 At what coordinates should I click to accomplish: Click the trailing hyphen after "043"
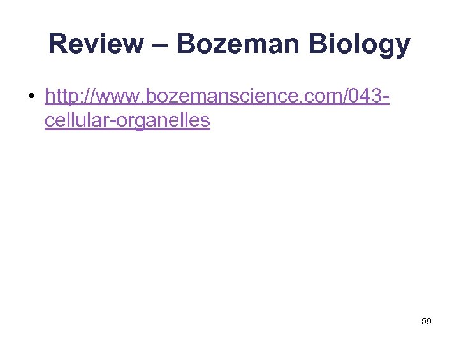(386, 97)
